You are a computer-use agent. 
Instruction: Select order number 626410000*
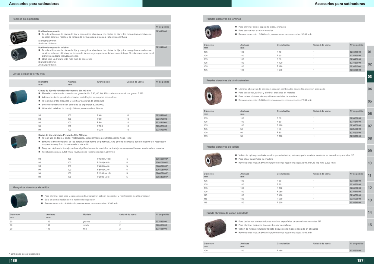click(162, 177)
